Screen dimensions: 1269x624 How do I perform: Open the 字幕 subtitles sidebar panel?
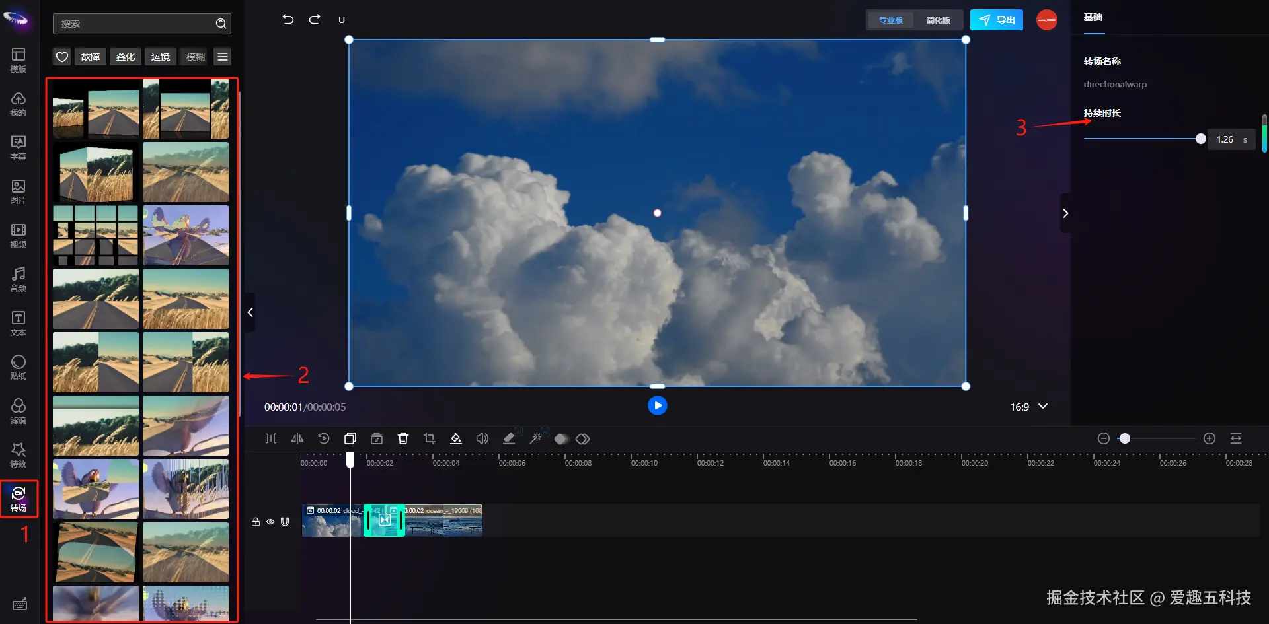pos(19,148)
